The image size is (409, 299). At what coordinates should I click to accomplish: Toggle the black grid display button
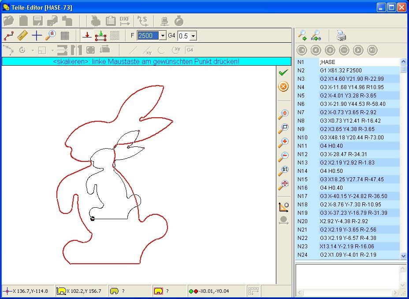pyautogui.click(x=65, y=35)
